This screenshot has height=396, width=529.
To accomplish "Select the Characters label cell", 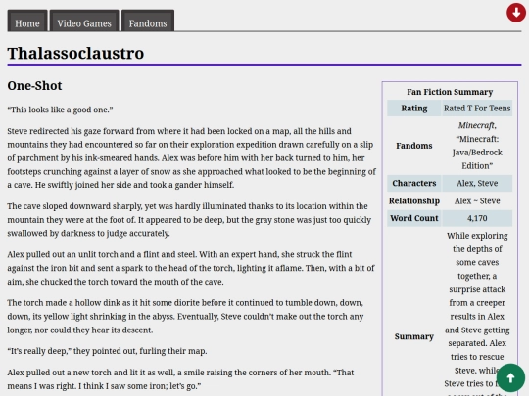I will tap(414, 183).
